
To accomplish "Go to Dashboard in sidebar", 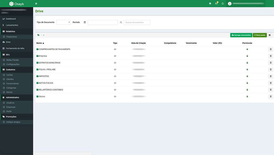I will (x=17, y=19).
